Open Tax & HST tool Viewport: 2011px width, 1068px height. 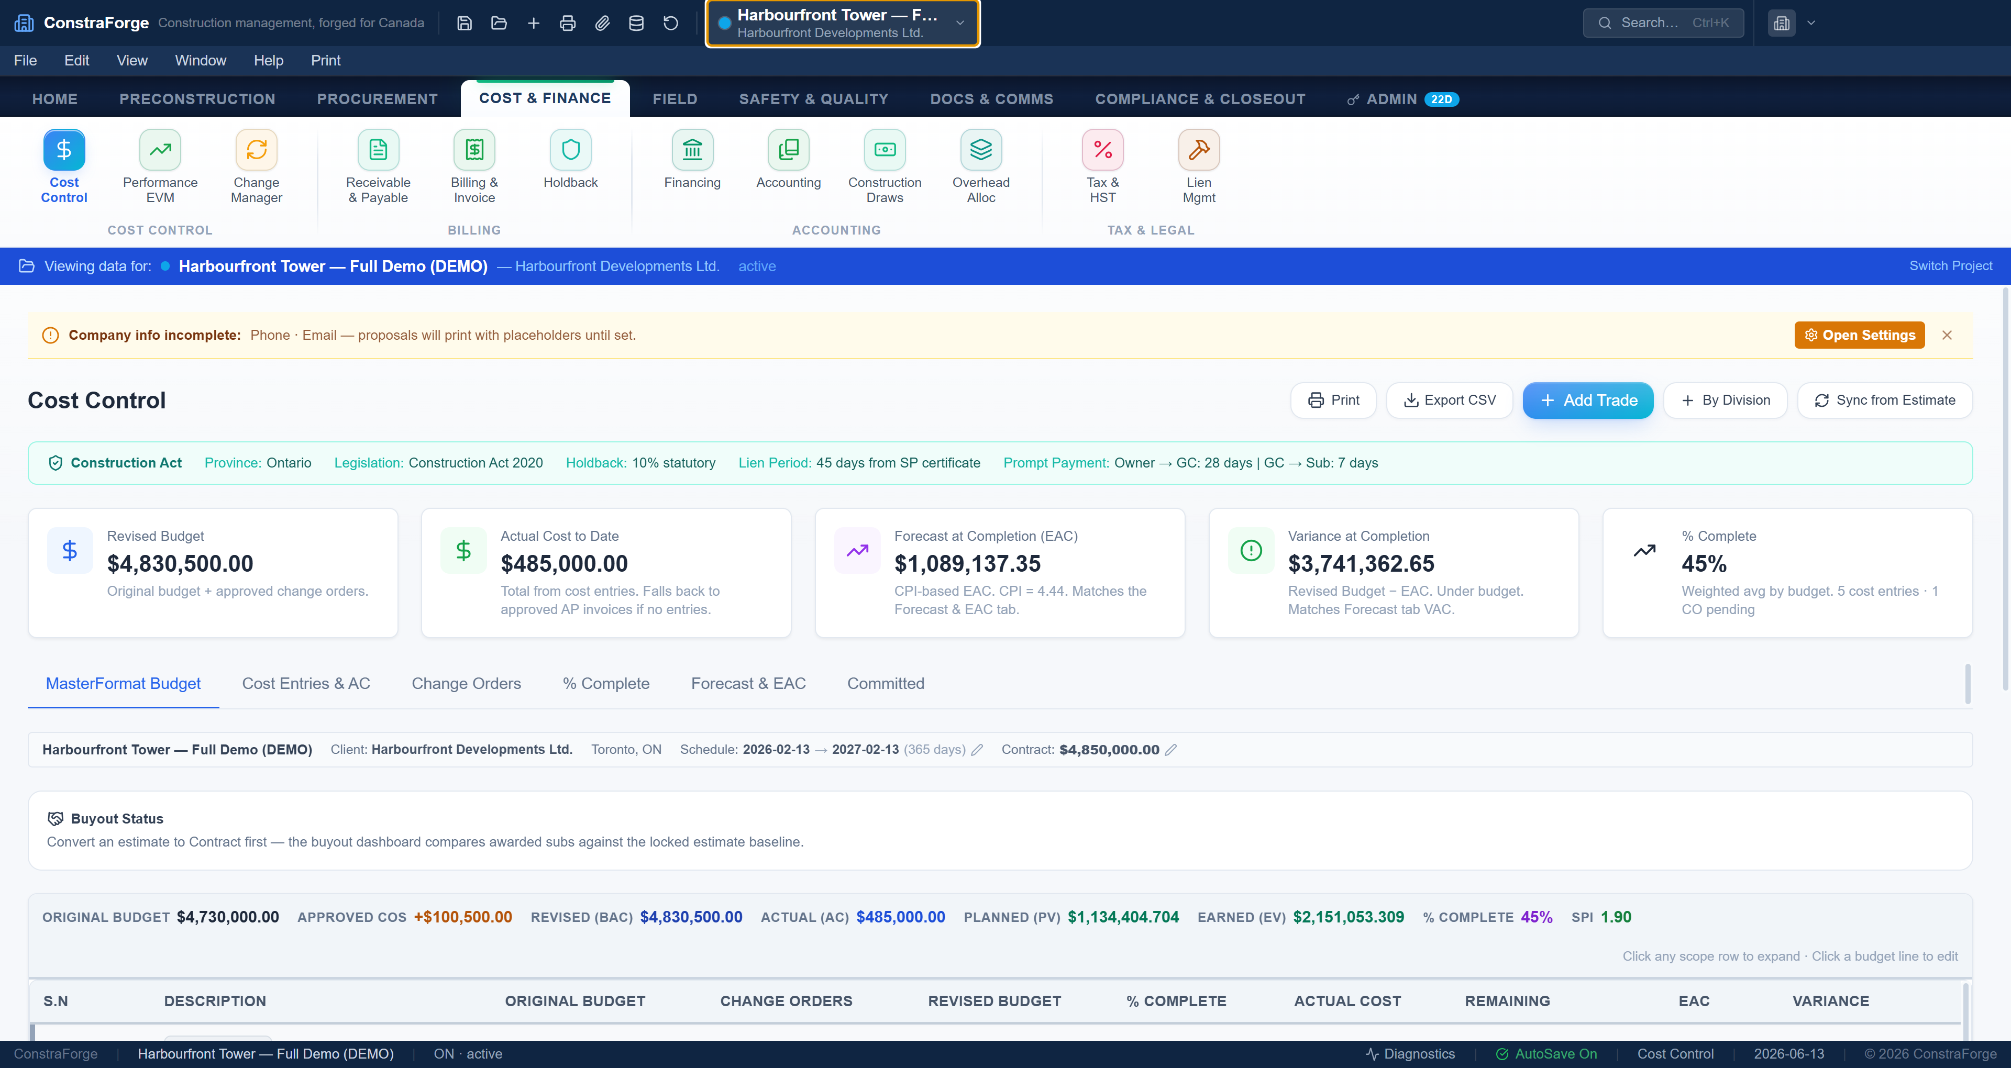coord(1102,166)
